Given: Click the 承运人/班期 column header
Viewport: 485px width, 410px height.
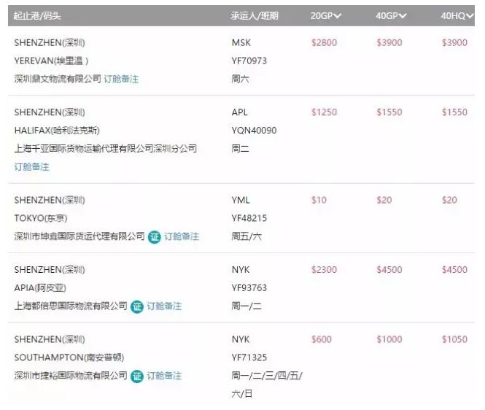Looking at the screenshot, I should 255,16.
